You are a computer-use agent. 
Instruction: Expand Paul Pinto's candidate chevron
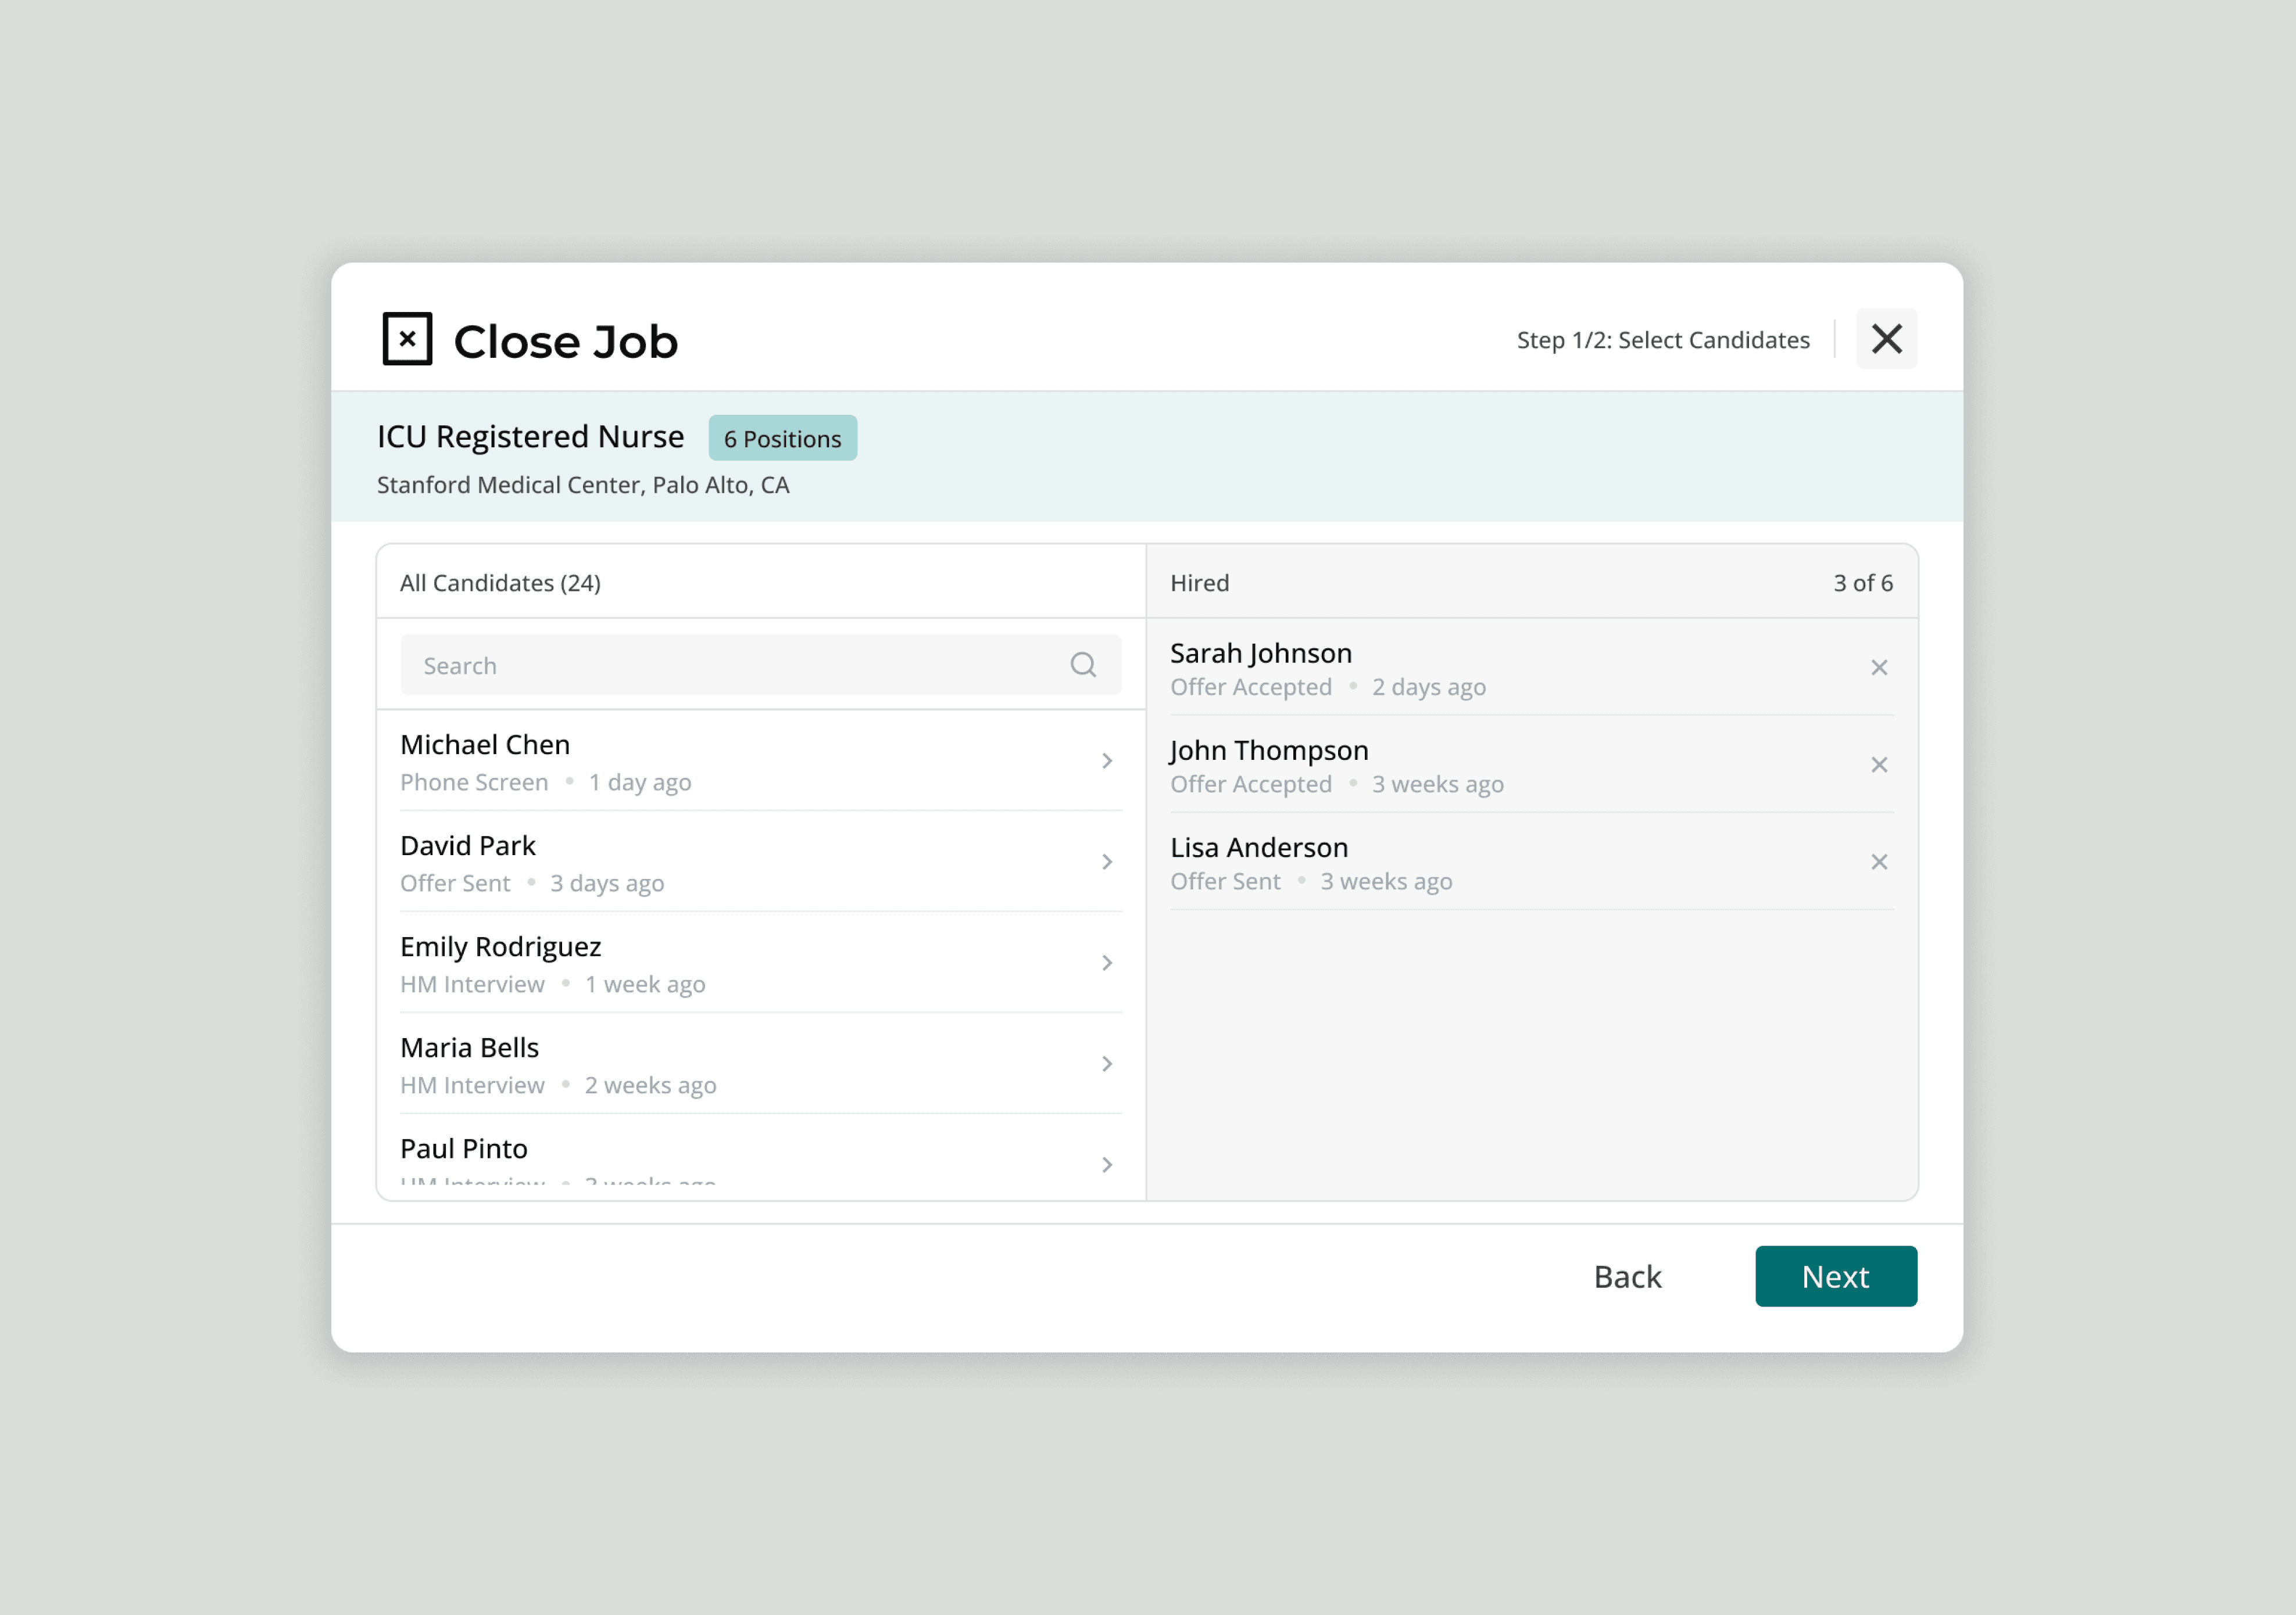point(1107,1164)
